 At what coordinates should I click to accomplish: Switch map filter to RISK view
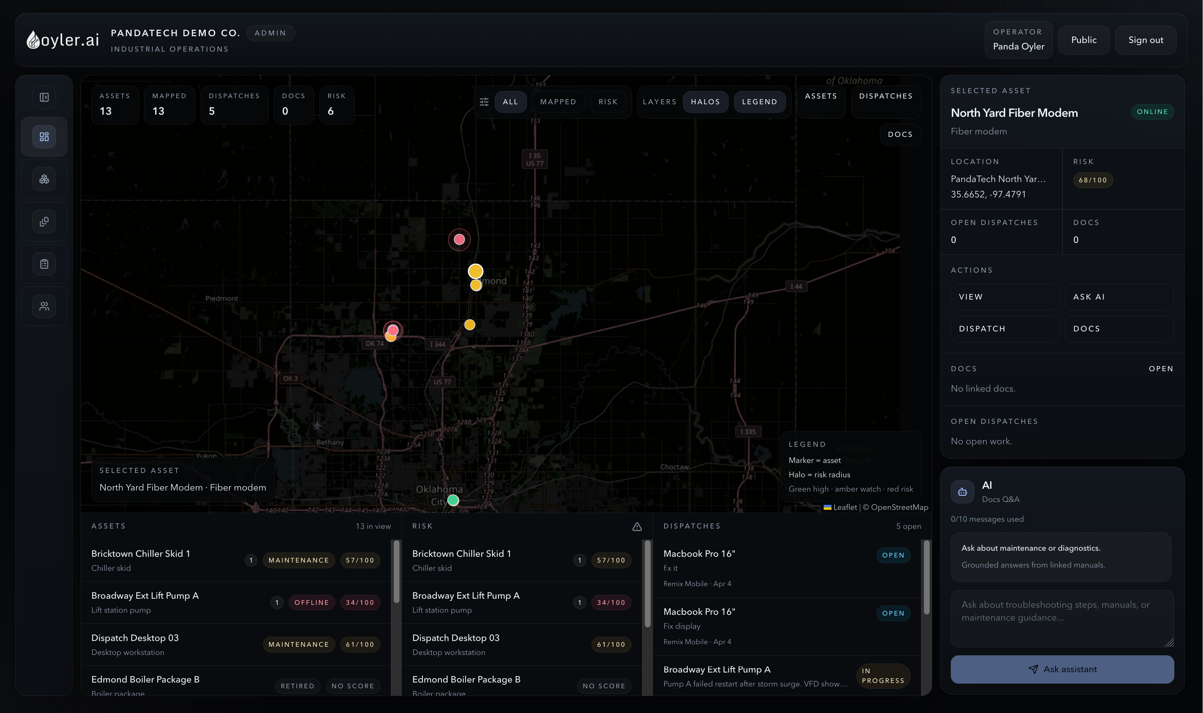click(x=608, y=101)
